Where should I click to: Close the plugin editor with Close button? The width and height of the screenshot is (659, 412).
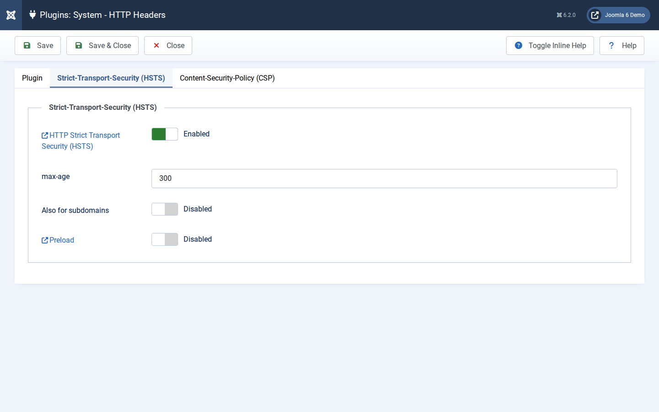(168, 45)
